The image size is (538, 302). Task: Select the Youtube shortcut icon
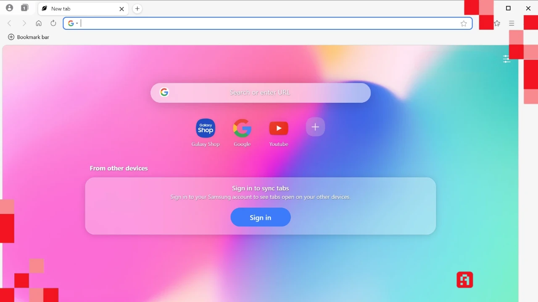[279, 128]
